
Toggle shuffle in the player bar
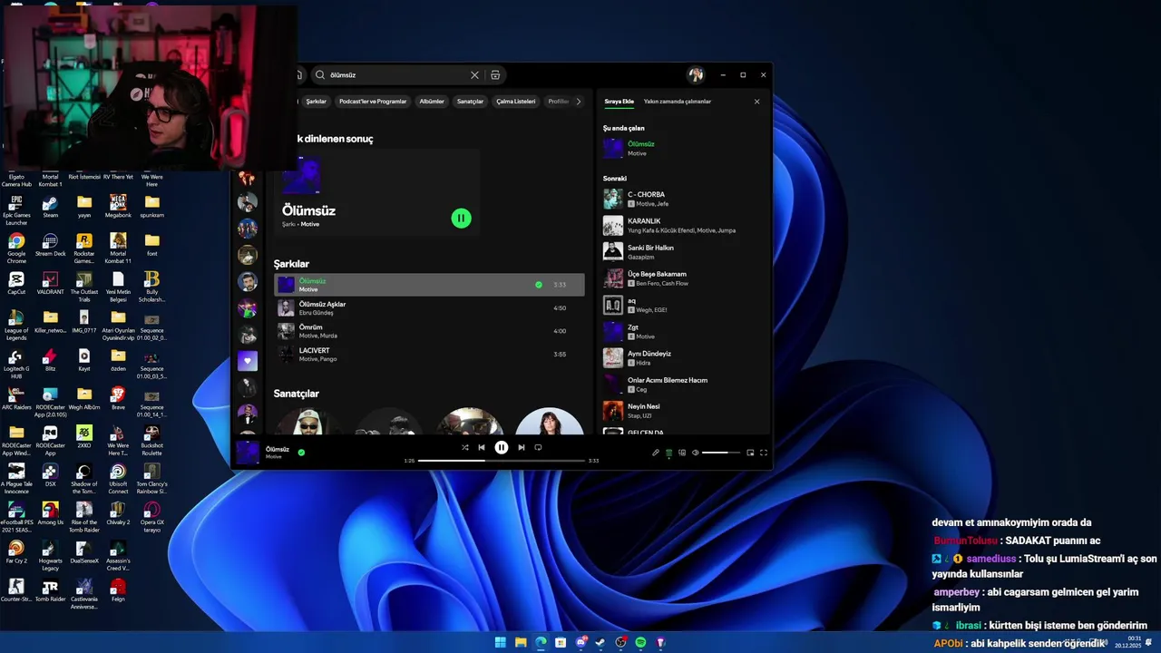(x=465, y=447)
